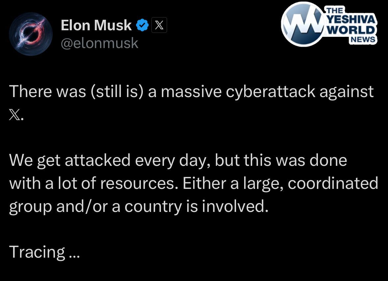388x281 pixels.
Task: Click the "Elon Musk" display name
Action: [x=96, y=25]
